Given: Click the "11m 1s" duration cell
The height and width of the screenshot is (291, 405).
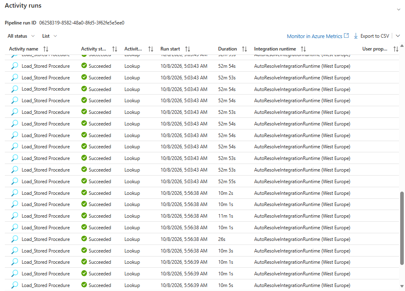Looking at the screenshot, I should click(x=226, y=216).
